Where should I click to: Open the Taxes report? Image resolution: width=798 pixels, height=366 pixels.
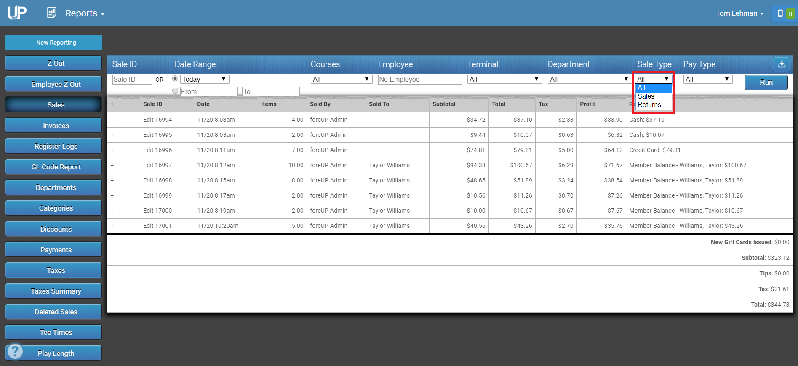point(53,270)
